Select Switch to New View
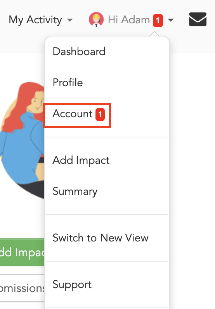215x309 pixels. [107, 238]
